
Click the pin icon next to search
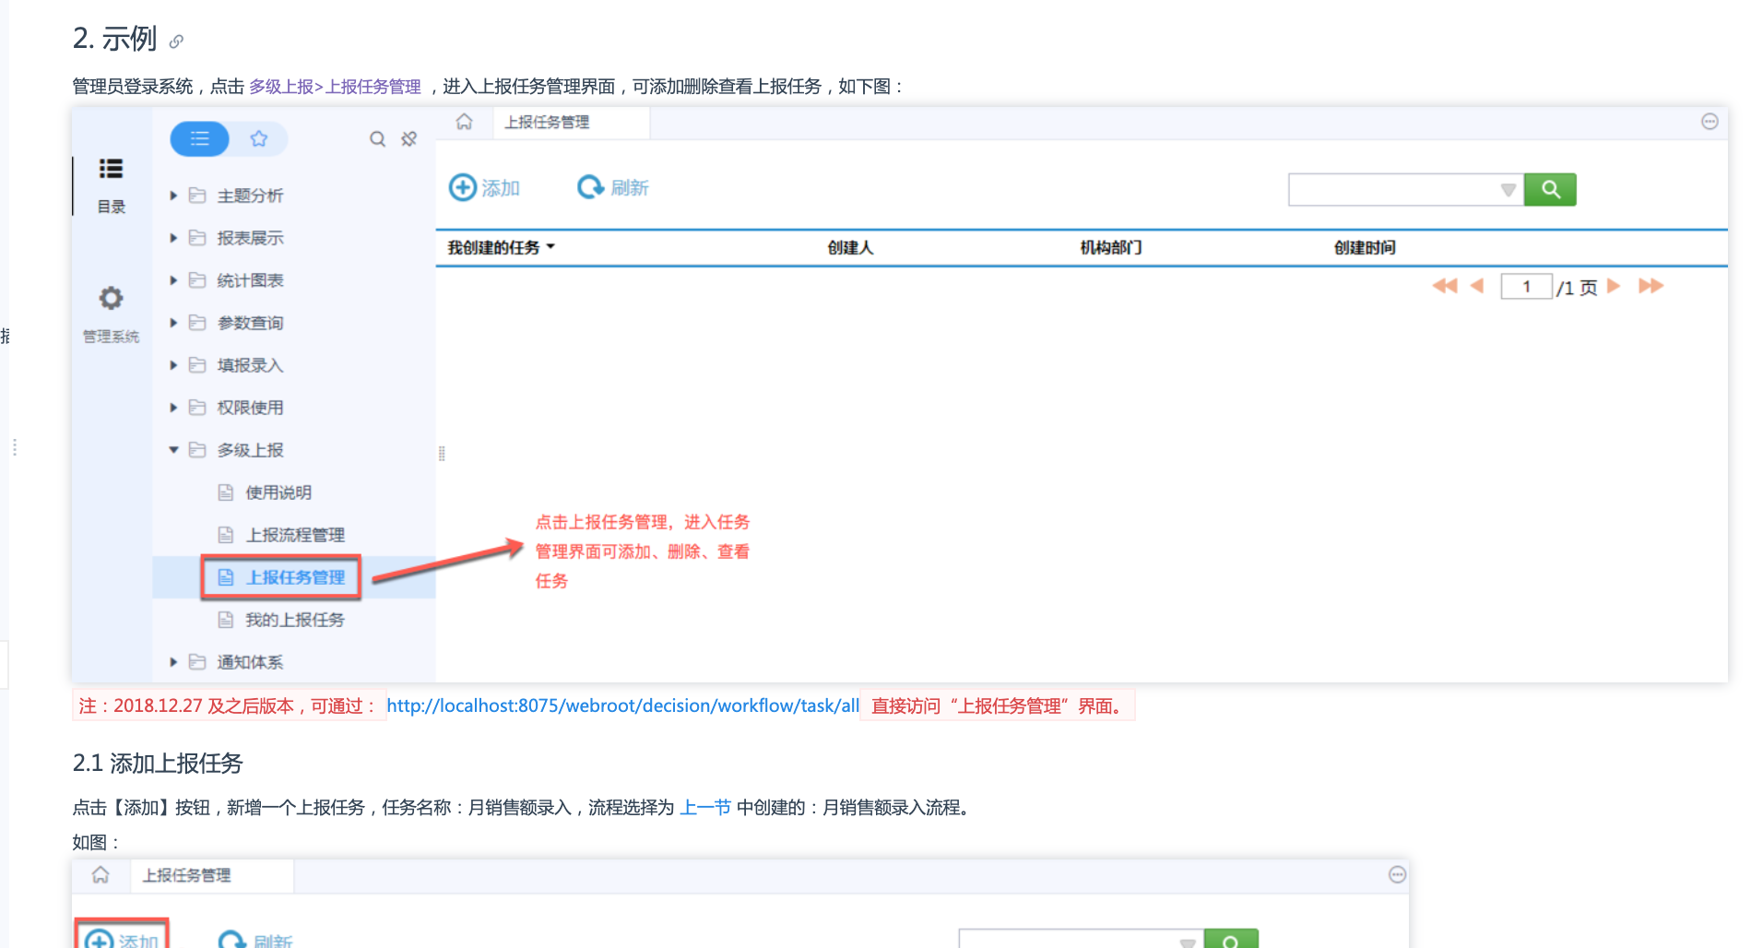pyautogui.click(x=409, y=139)
